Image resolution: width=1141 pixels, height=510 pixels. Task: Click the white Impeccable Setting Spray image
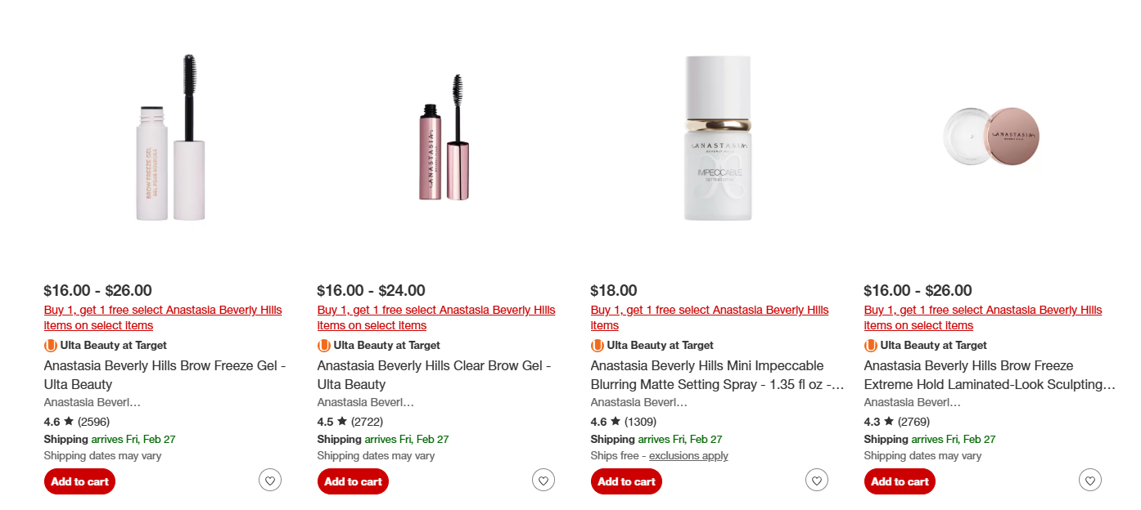pos(718,139)
